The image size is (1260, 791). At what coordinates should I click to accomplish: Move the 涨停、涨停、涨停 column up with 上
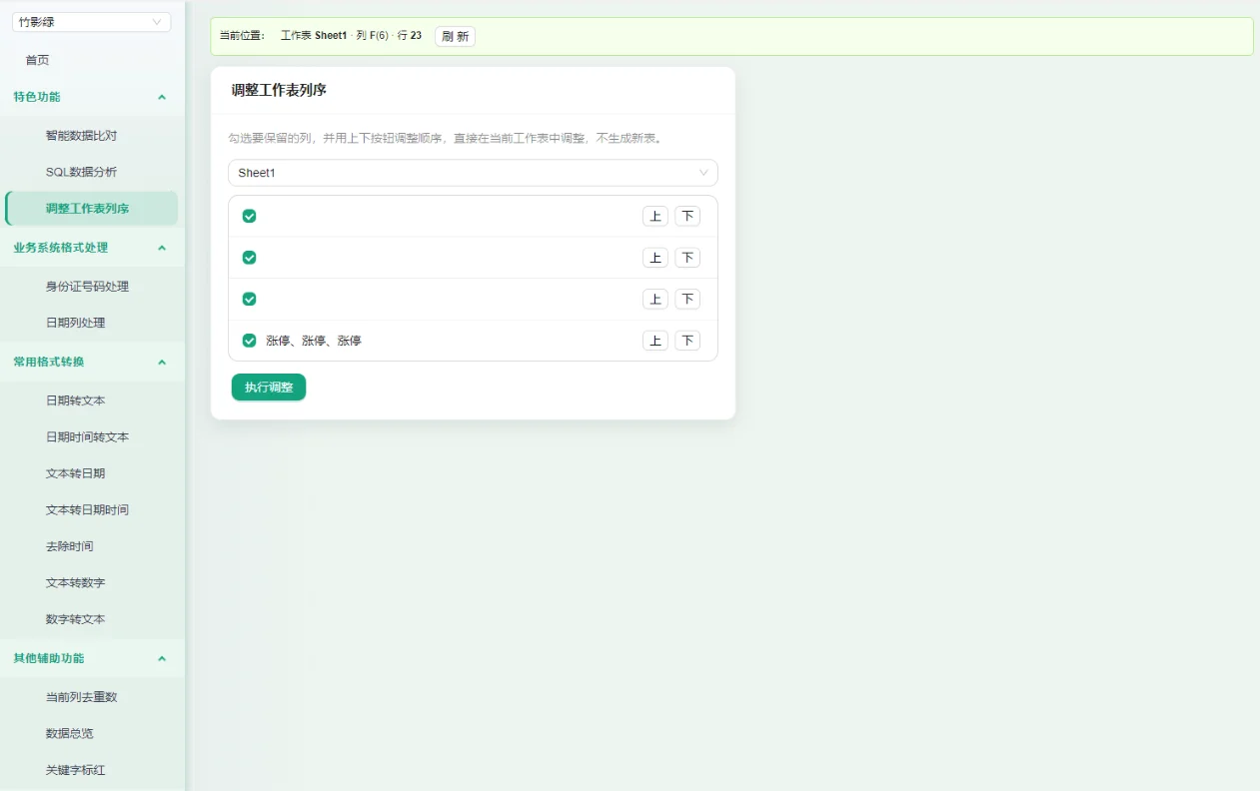[x=655, y=341]
